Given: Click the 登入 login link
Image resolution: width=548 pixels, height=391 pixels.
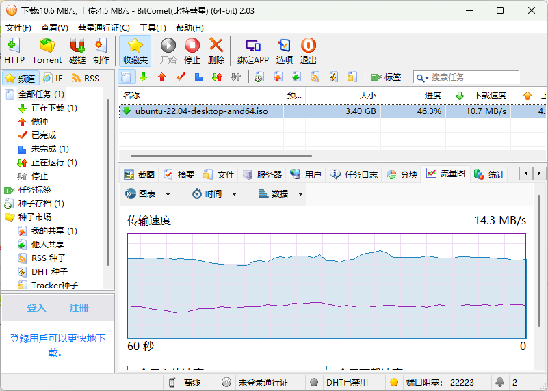Looking at the screenshot, I should pos(37,308).
